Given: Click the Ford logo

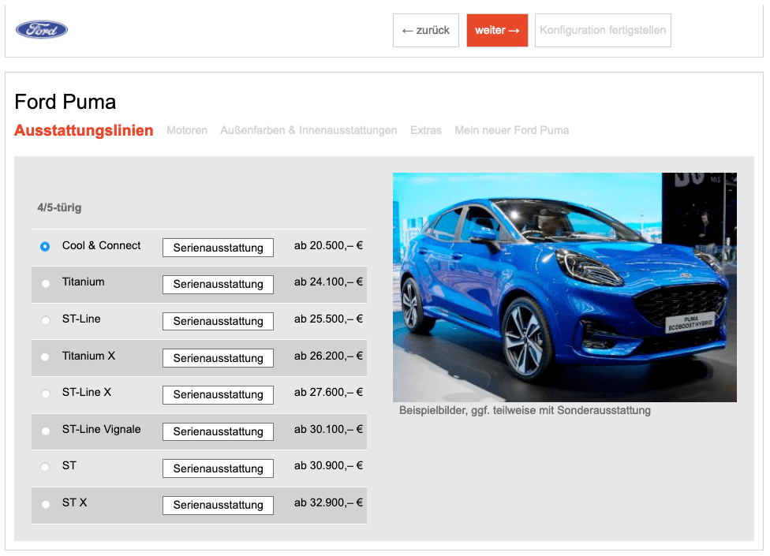Looking at the screenshot, I should [x=42, y=30].
